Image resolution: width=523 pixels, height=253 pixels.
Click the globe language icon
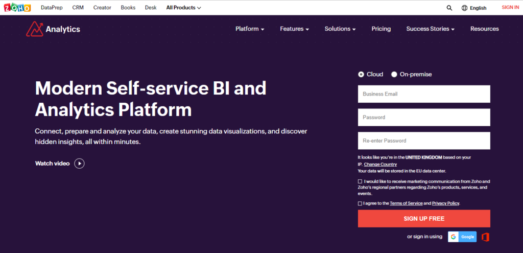464,8
